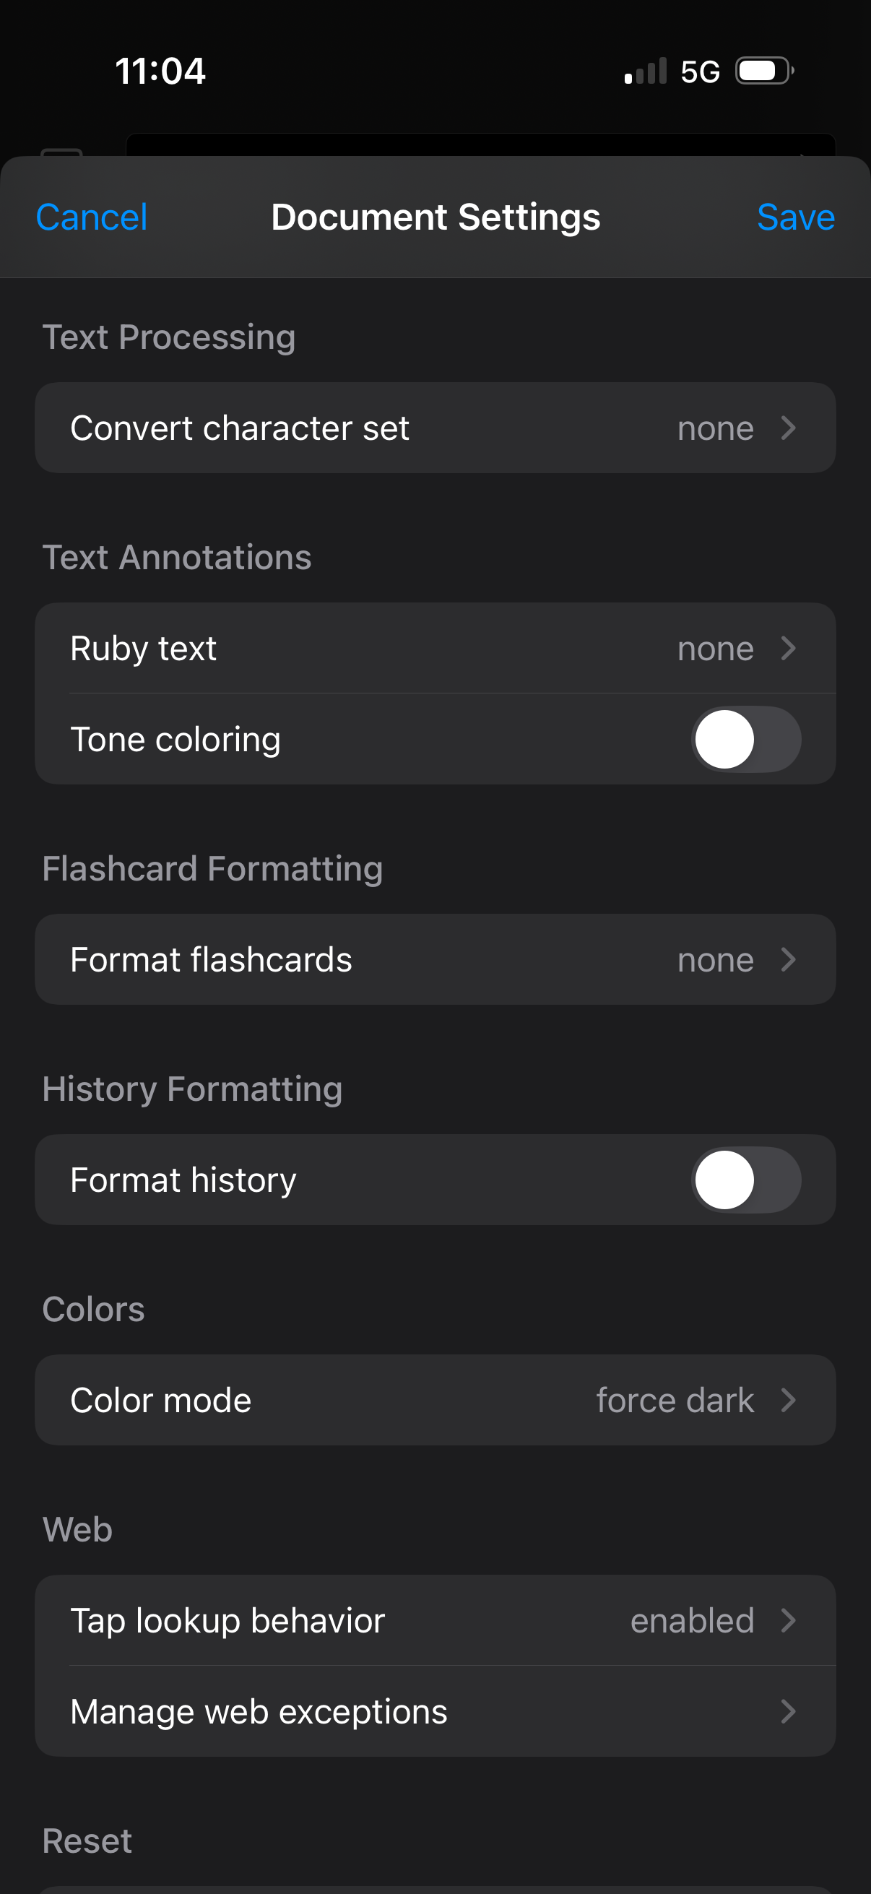Enable the Tone coloring switch
Viewport: 871px width, 1894px height.
745,739
